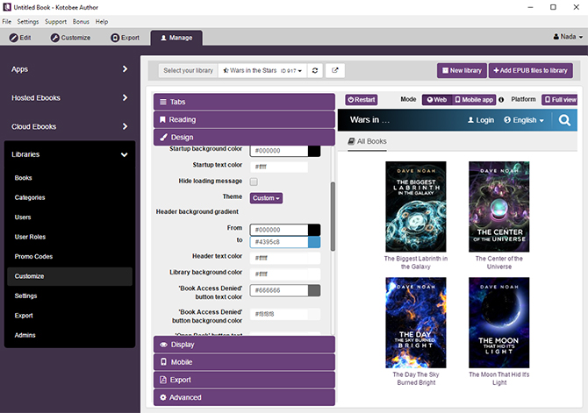Open the Theme Custom dropdown

266,198
